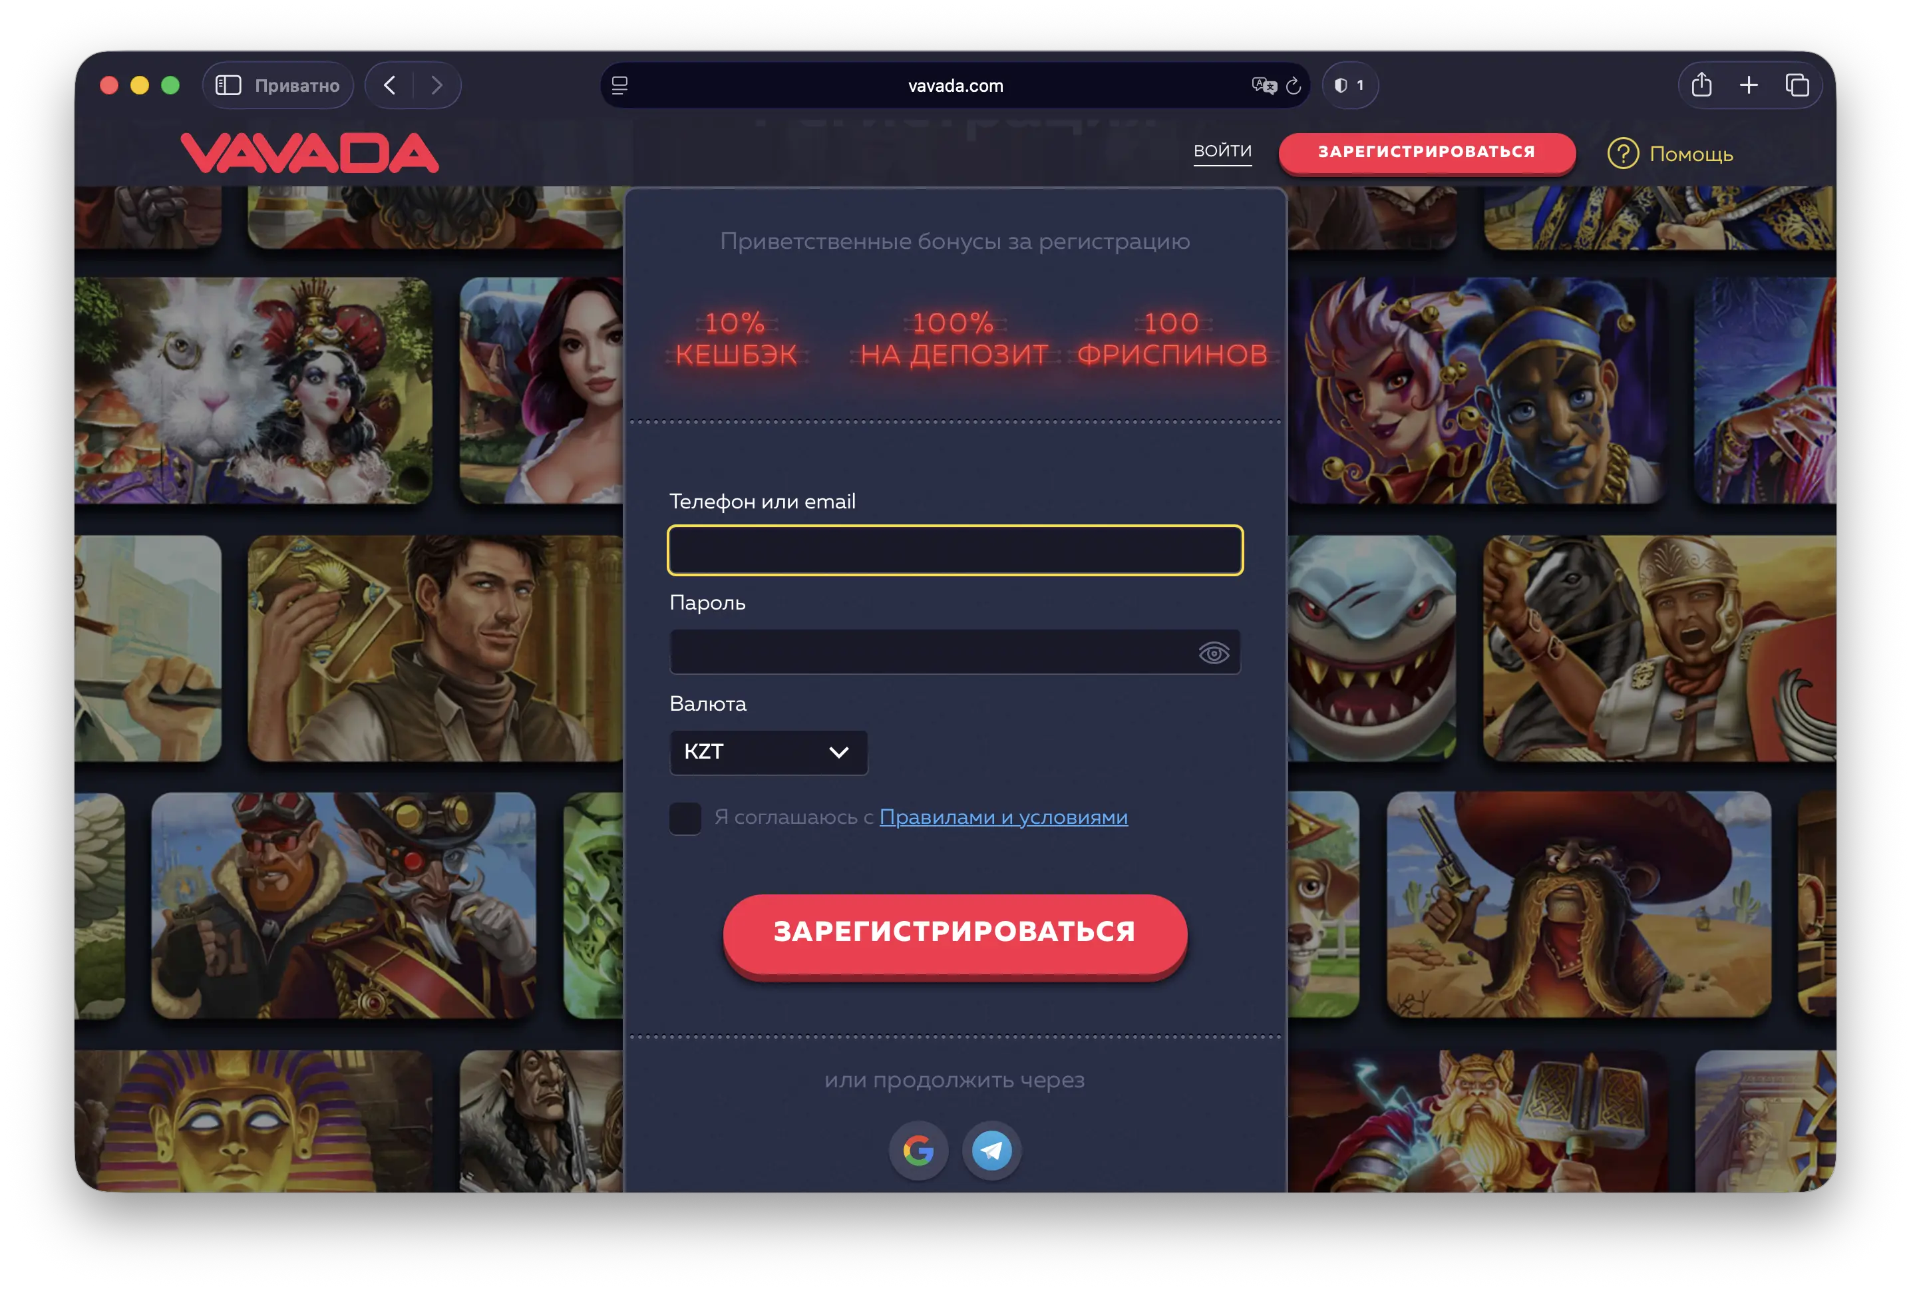Switch to the ВОЙТИ login tab

pos(1222,151)
